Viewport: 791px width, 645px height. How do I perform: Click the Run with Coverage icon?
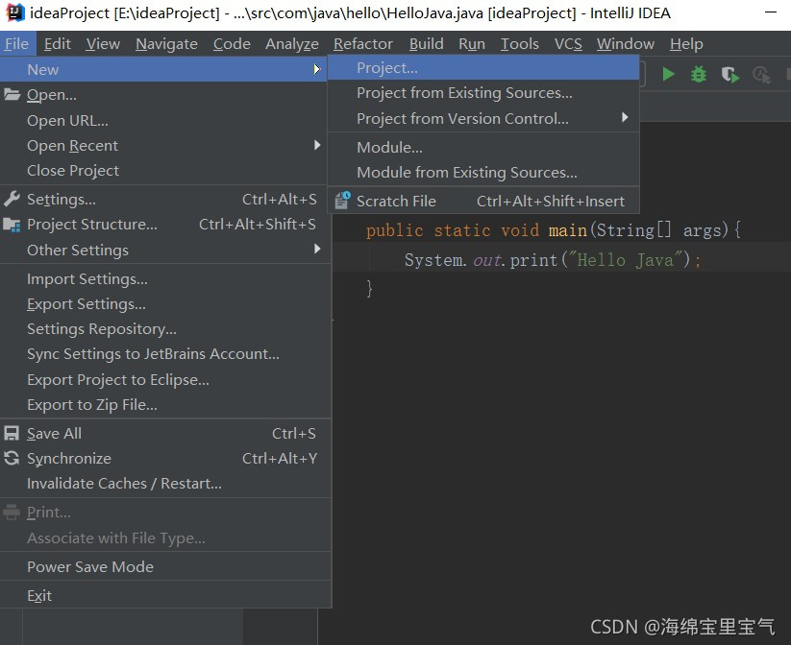tap(729, 75)
